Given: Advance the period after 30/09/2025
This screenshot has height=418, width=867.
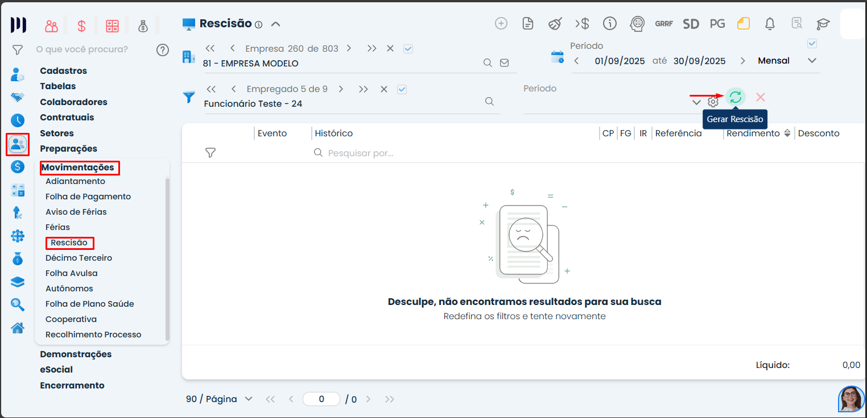Looking at the screenshot, I should [x=742, y=61].
